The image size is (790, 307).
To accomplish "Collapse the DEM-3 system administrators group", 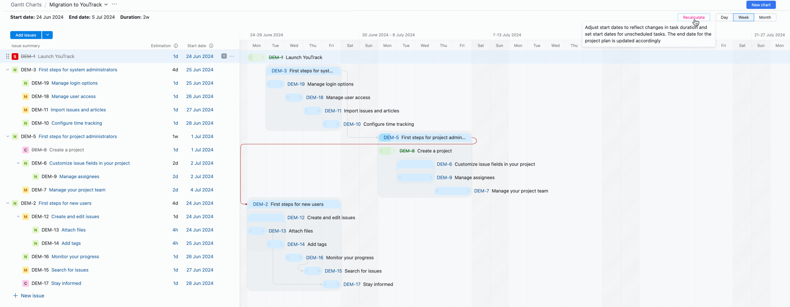I will point(7,70).
